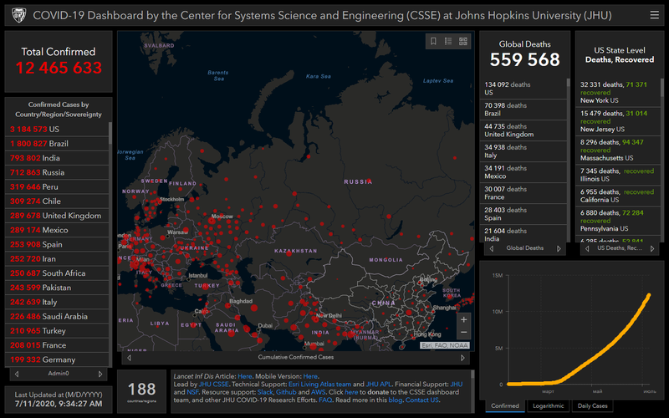The width and height of the screenshot is (669, 418).
Task: Zoom out on the map with minus
Action: [x=464, y=333]
